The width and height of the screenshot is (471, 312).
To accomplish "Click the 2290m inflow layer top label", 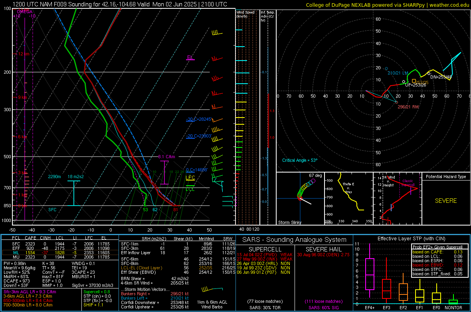I will (54, 177).
